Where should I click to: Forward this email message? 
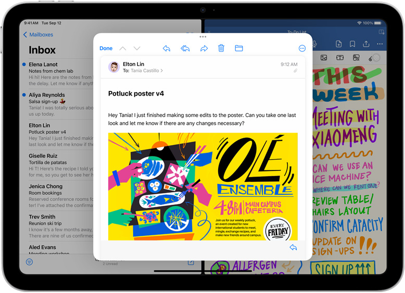pyautogui.click(x=204, y=48)
